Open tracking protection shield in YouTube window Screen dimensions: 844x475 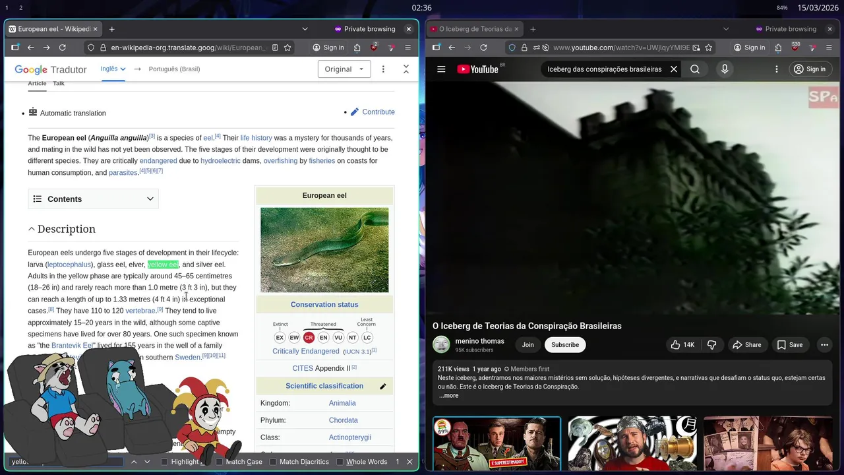pyautogui.click(x=512, y=47)
